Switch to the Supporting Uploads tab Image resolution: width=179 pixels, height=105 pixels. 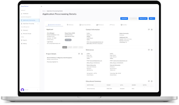(x=85, y=25)
